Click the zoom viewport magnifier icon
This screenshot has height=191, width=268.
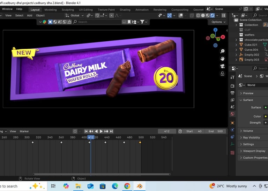tap(222, 51)
